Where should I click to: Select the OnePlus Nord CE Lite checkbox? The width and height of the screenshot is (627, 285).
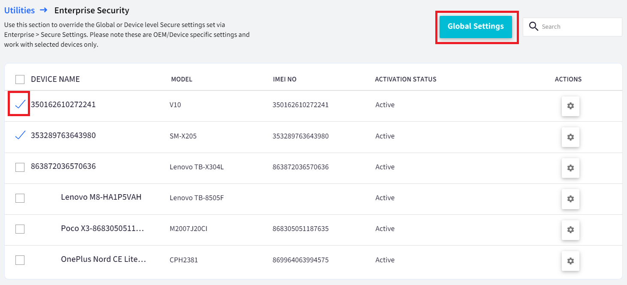20,260
